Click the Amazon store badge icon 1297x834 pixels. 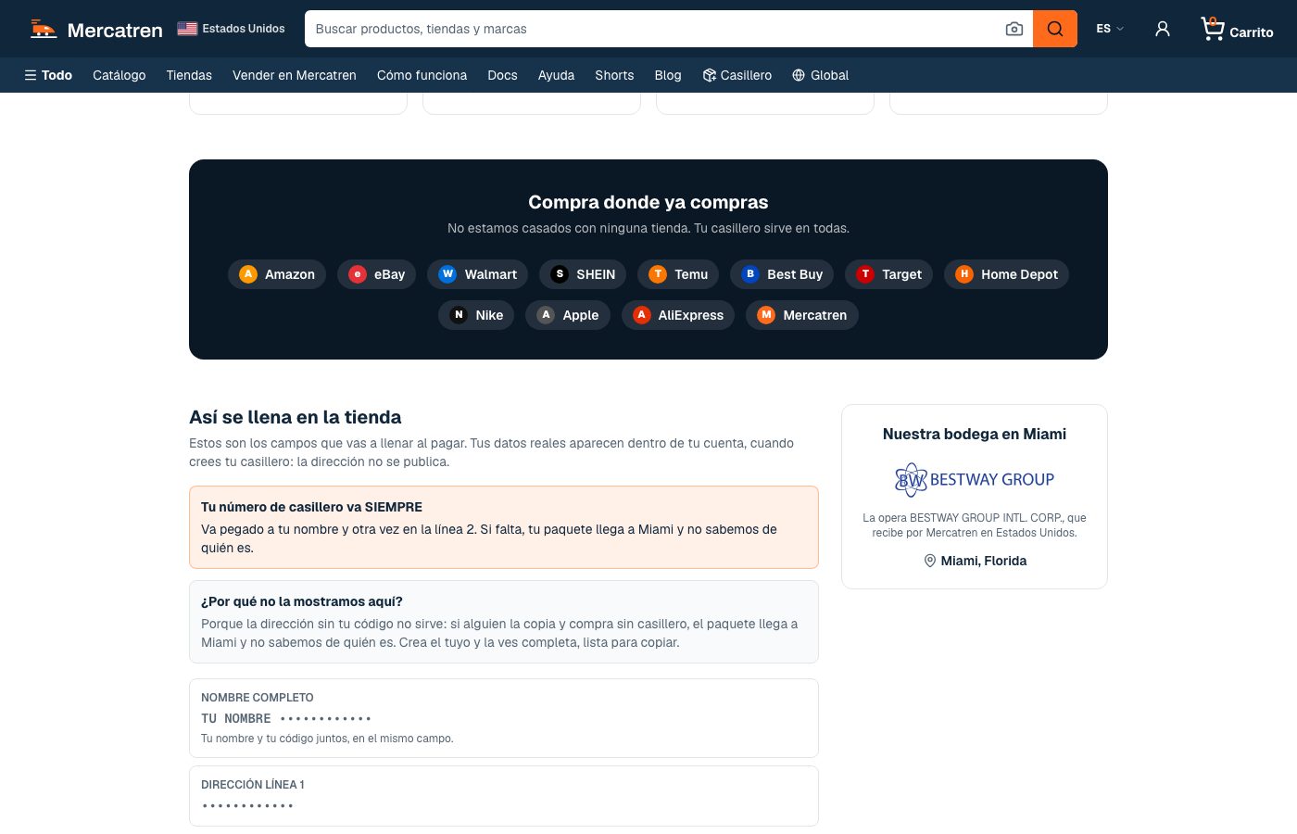[248, 274]
